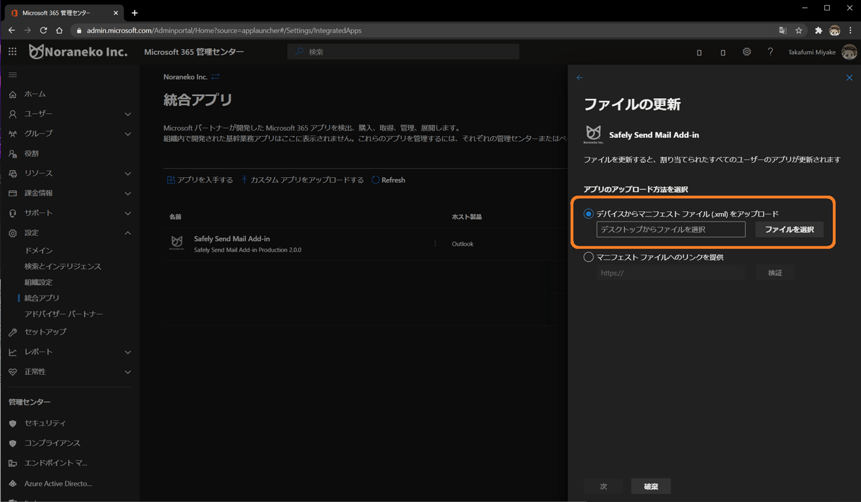Open more options for Safely Send Mail Add-in
The height and width of the screenshot is (502, 861).
(x=435, y=244)
